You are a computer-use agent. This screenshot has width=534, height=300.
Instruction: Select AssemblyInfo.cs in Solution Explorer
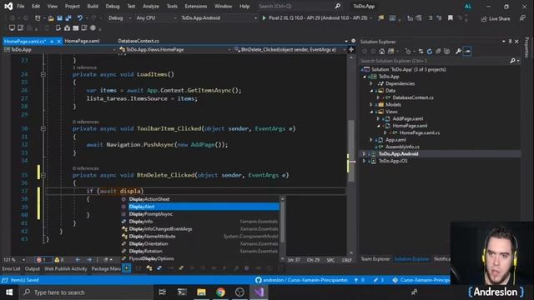[x=402, y=147]
